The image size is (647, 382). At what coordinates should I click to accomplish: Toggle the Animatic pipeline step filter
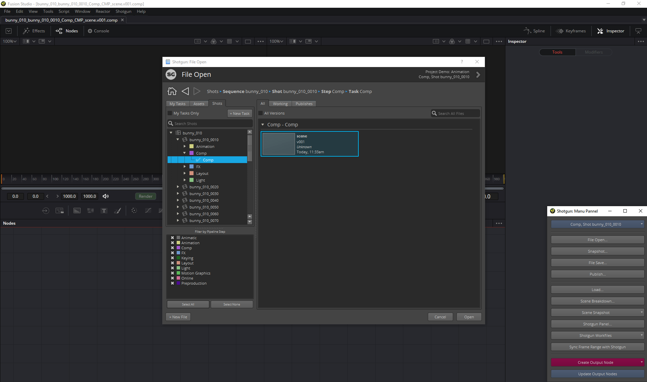tap(172, 238)
